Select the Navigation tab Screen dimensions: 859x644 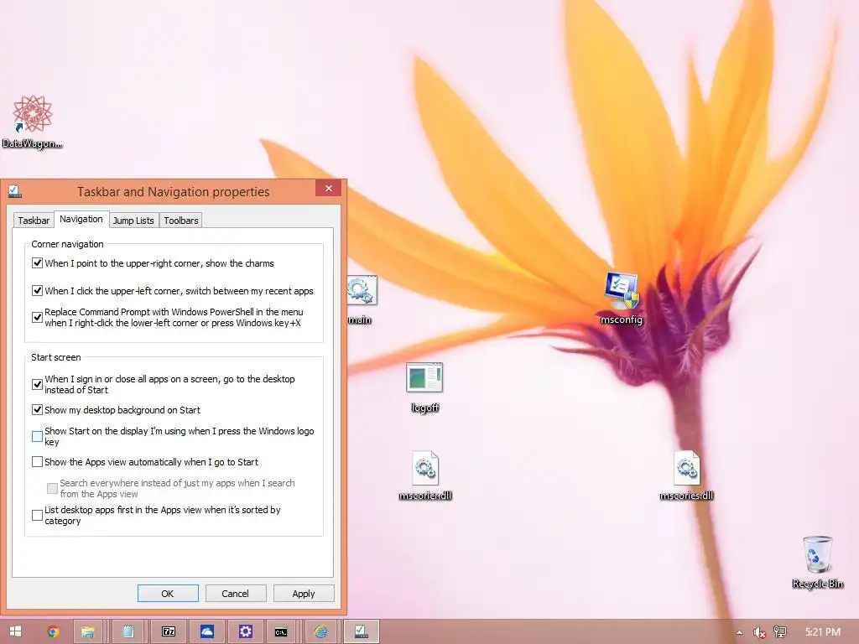click(x=81, y=219)
